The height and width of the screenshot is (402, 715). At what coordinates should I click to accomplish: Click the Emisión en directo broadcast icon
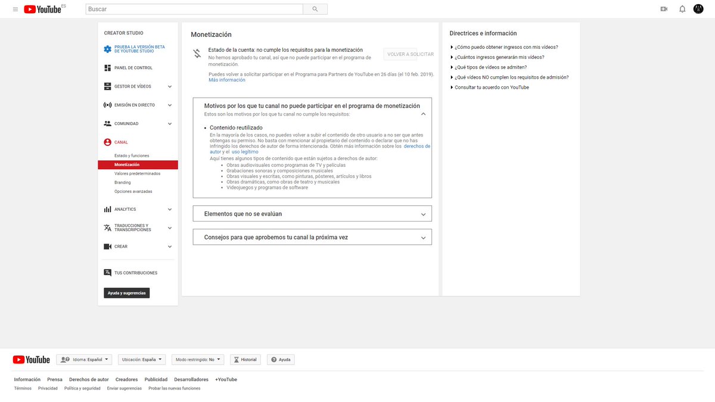click(x=107, y=105)
